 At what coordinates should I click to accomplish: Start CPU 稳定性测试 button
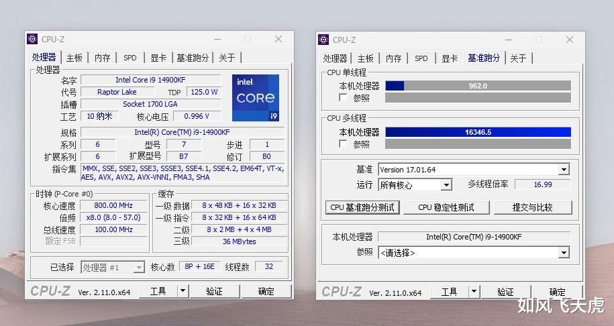[446, 207]
